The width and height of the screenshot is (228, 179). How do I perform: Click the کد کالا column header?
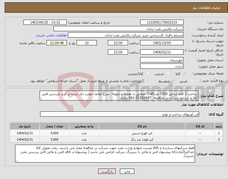(200, 126)
